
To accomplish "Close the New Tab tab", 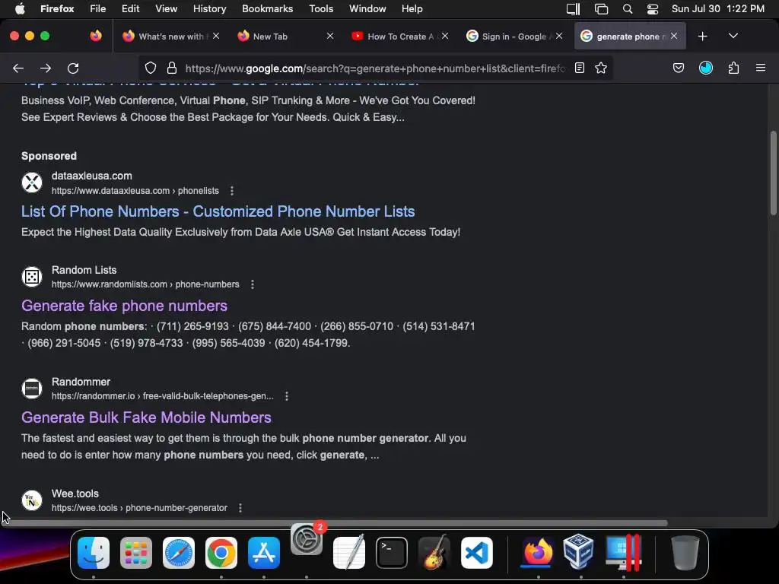I will (330, 36).
